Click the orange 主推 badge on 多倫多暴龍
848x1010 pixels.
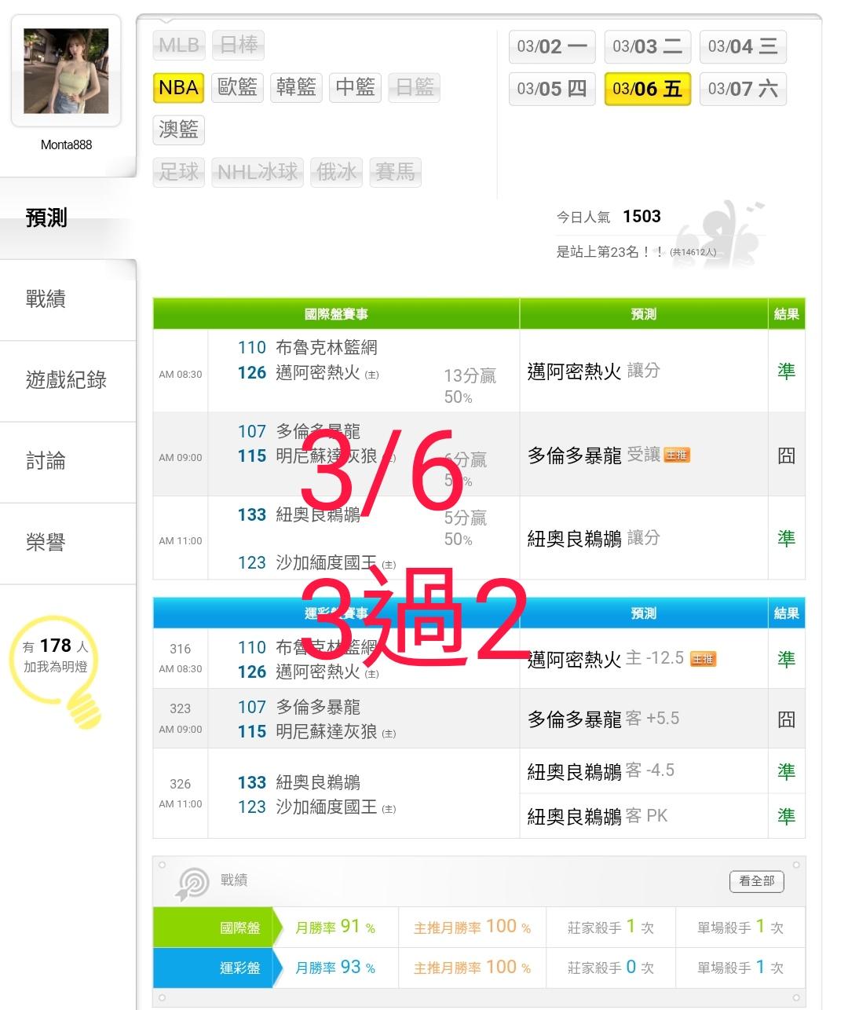pyautogui.click(x=677, y=456)
